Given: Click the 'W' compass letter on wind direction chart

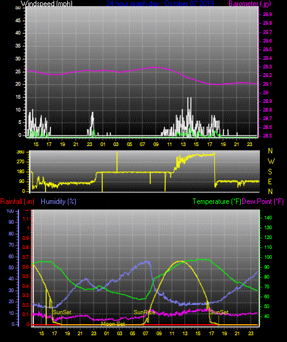Looking at the screenshot, I should [x=271, y=161].
